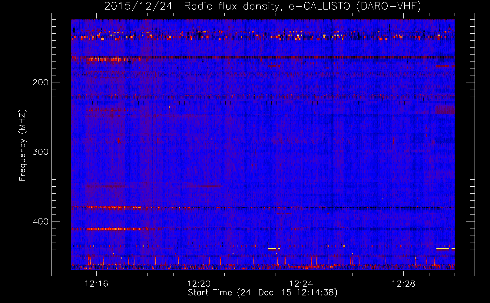Click the date 2015/12/24 in the title
Screen dimensions: 490x303
[x=138, y=6]
